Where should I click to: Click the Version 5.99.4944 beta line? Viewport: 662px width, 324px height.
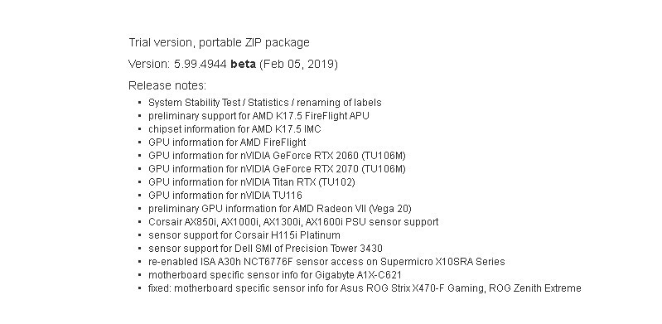tap(233, 64)
